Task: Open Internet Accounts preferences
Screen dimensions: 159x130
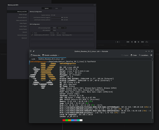Action: [x=22, y=35]
